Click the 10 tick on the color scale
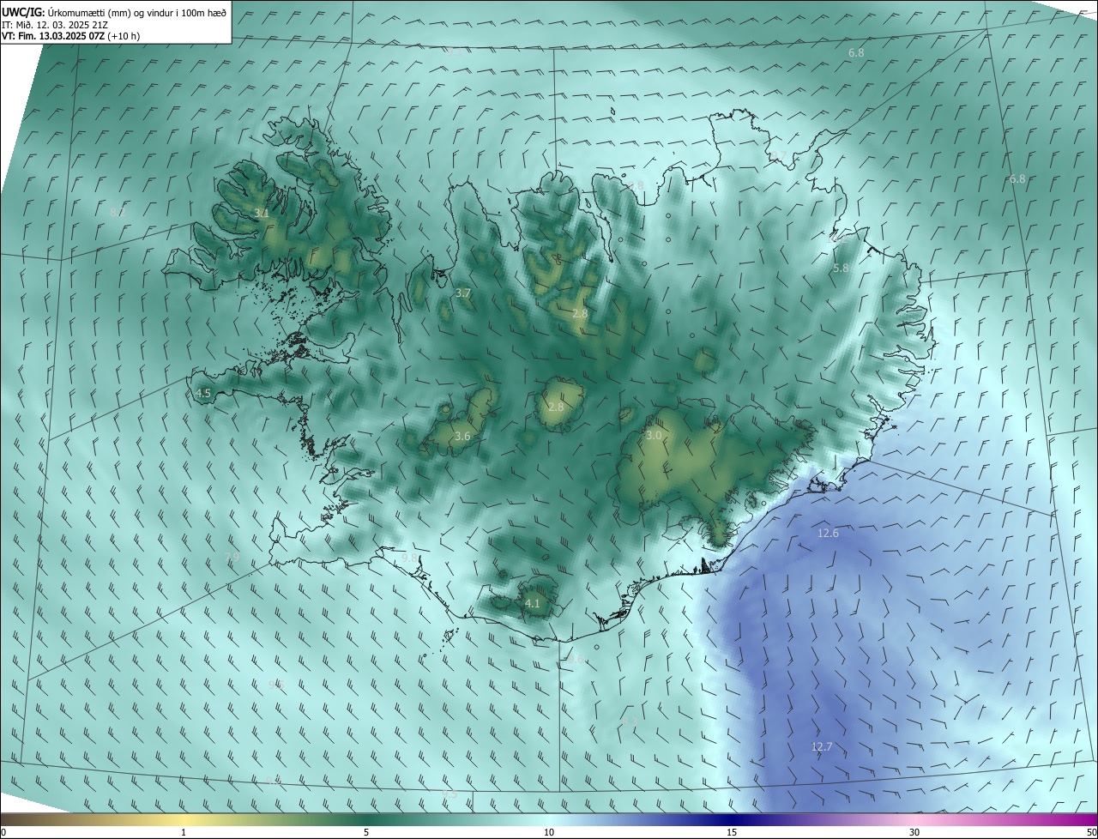Image resolution: width=1098 pixels, height=839 pixels. pos(549,832)
